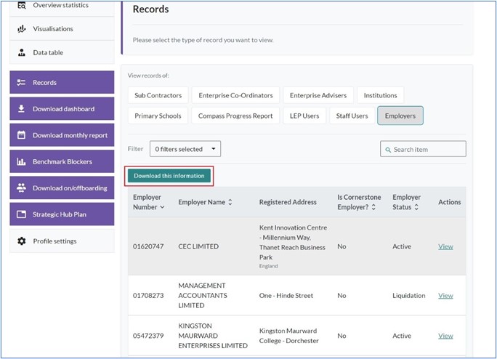Image resolution: width=497 pixels, height=359 pixels.
Task: Click the Actions column header
Action: pyautogui.click(x=450, y=202)
